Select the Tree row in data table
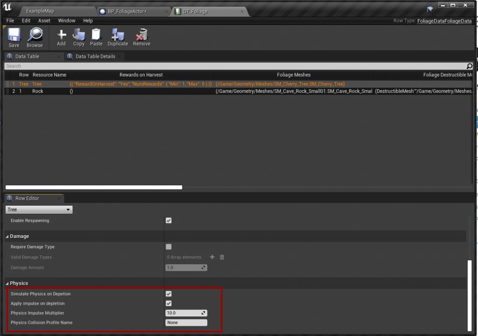The image size is (478, 336). 239,84
